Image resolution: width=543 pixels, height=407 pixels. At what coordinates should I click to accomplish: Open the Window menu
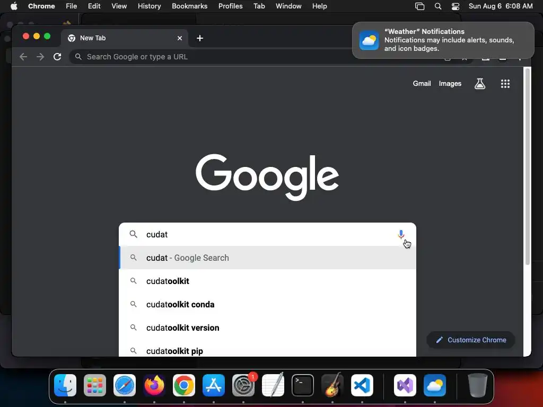tap(288, 6)
